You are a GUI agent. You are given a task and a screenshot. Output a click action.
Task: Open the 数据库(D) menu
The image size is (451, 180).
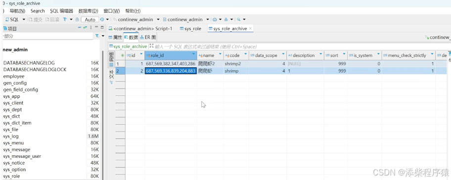tap(89, 11)
